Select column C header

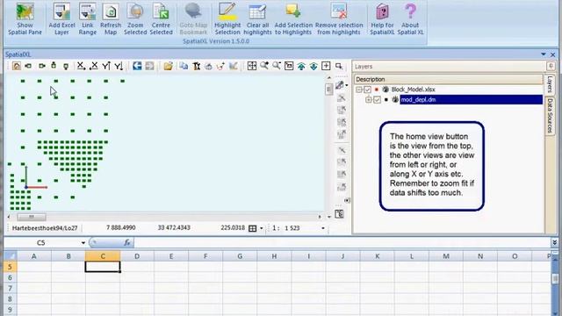(103, 256)
